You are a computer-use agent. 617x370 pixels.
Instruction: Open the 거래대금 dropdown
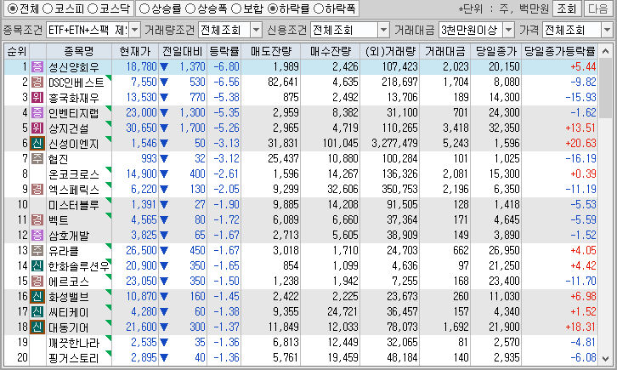(509, 30)
